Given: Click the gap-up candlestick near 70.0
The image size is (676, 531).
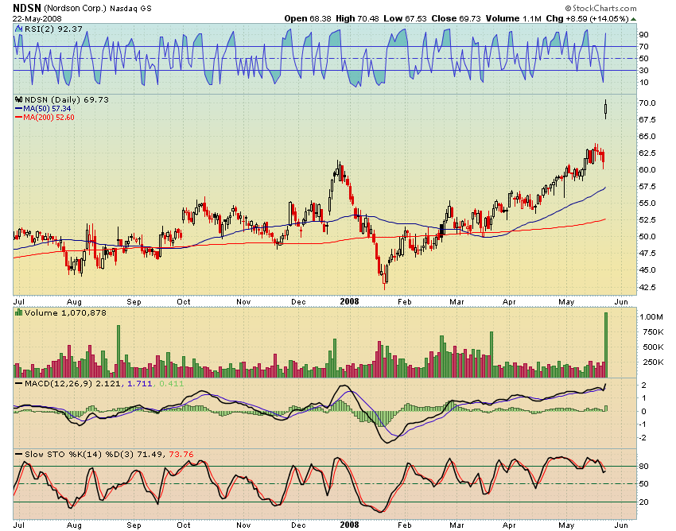Looking at the screenshot, I should [x=606, y=110].
